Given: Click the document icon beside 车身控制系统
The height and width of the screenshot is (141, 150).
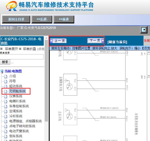Looking at the screenshot, I should 6,107.
